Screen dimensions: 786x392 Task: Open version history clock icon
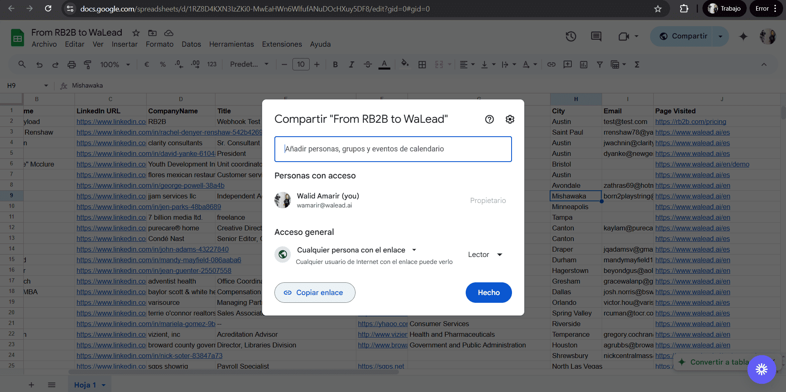(x=571, y=36)
